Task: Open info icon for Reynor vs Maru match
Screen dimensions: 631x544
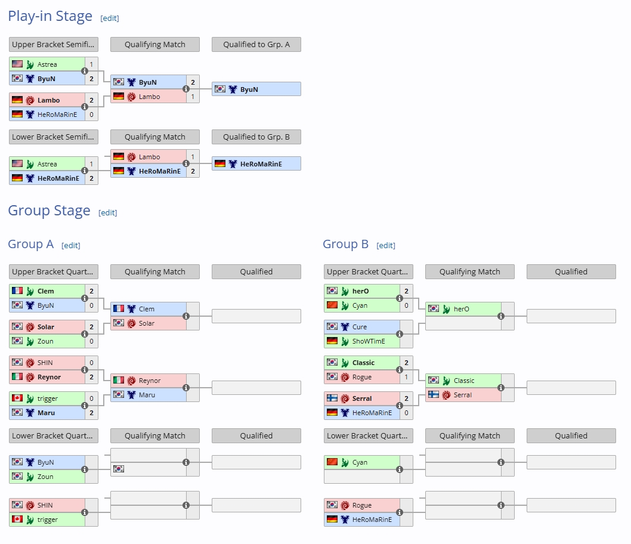Action: point(186,388)
